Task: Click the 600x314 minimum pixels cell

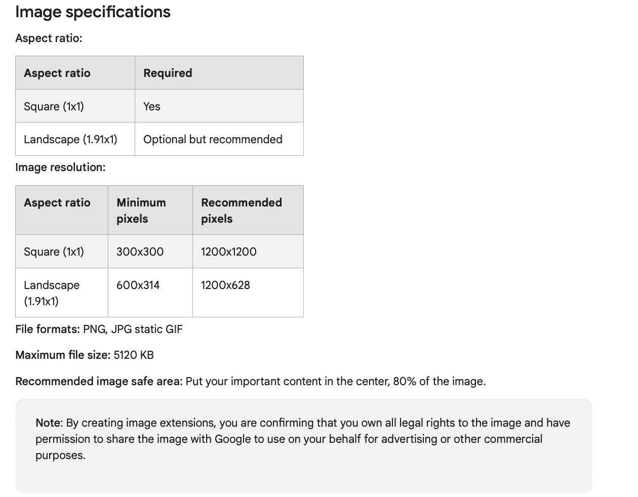Action: click(138, 285)
